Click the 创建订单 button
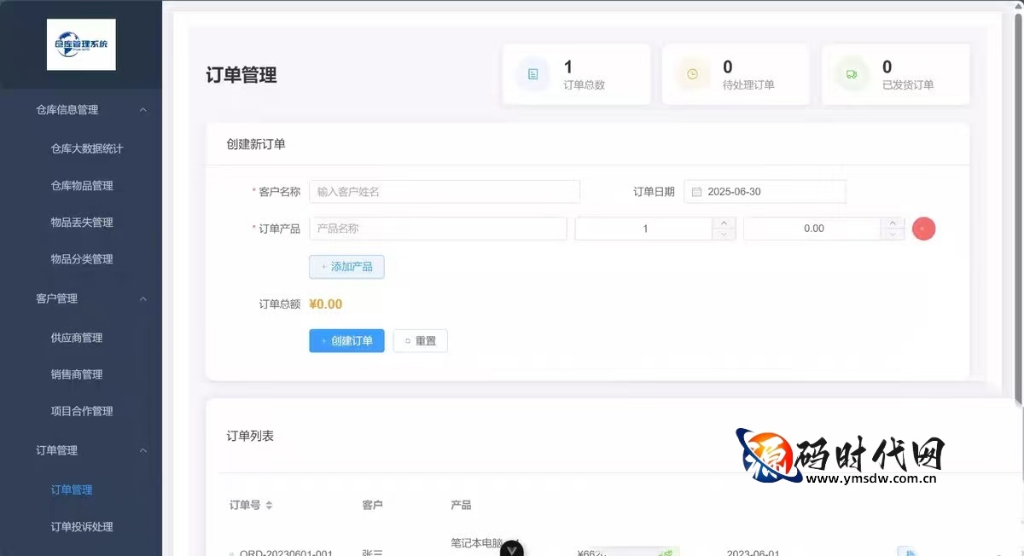 coord(346,340)
